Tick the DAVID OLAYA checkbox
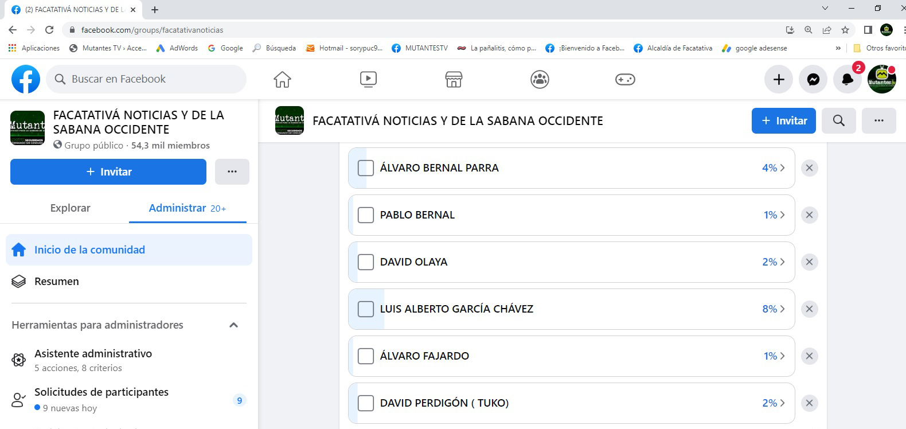 [x=366, y=262]
